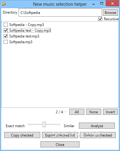
Task: Invert the checked selection
Action: 110,112
